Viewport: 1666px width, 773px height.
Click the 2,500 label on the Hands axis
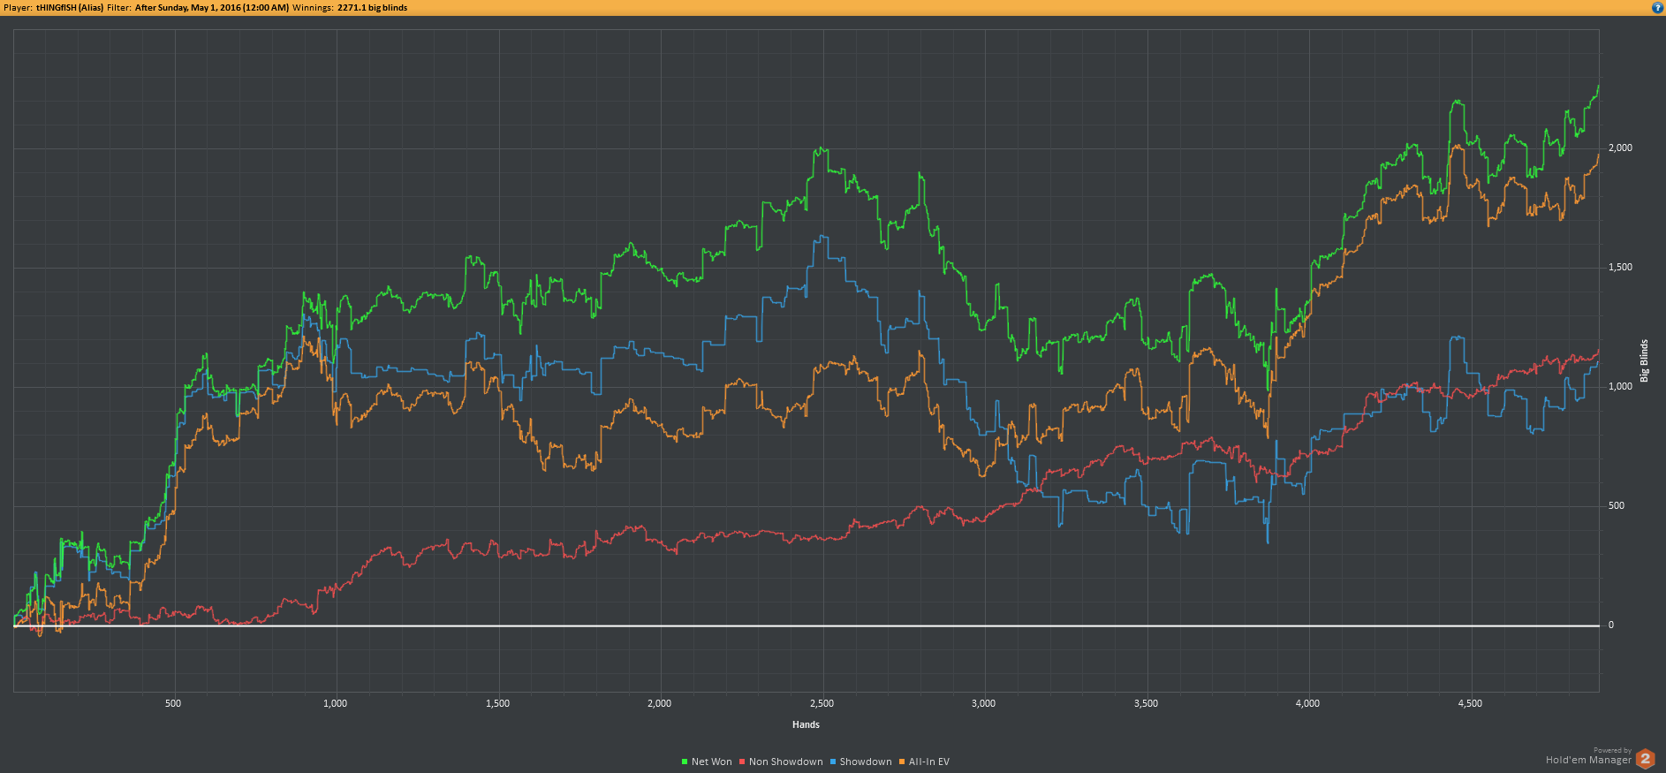822,703
